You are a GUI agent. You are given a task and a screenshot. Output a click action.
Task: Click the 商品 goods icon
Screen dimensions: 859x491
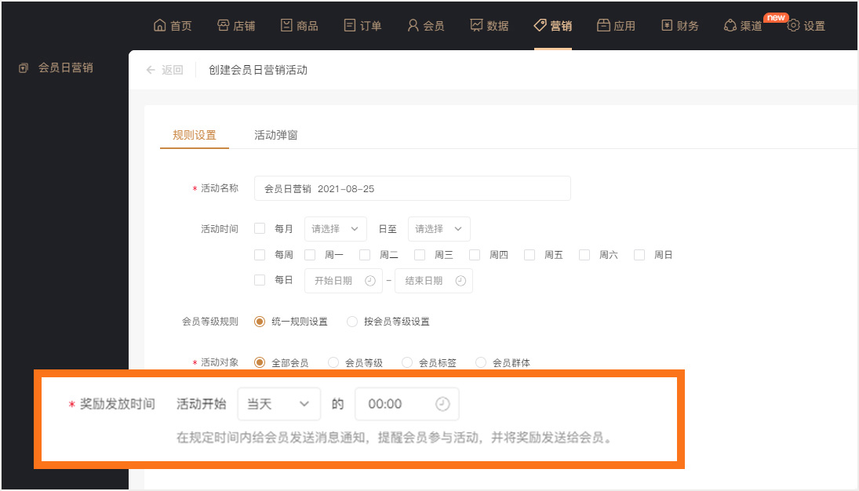coord(286,25)
